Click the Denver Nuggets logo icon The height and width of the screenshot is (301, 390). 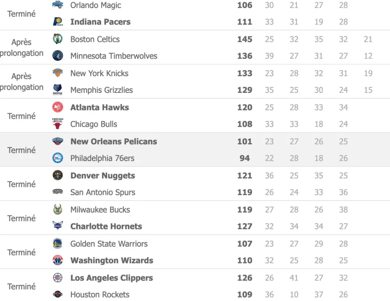[58, 175]
